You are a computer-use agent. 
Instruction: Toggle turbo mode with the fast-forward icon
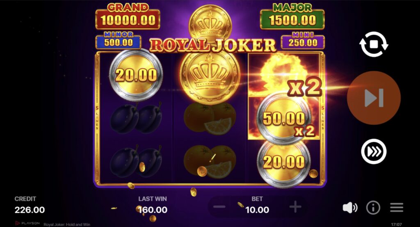(374, 151)
